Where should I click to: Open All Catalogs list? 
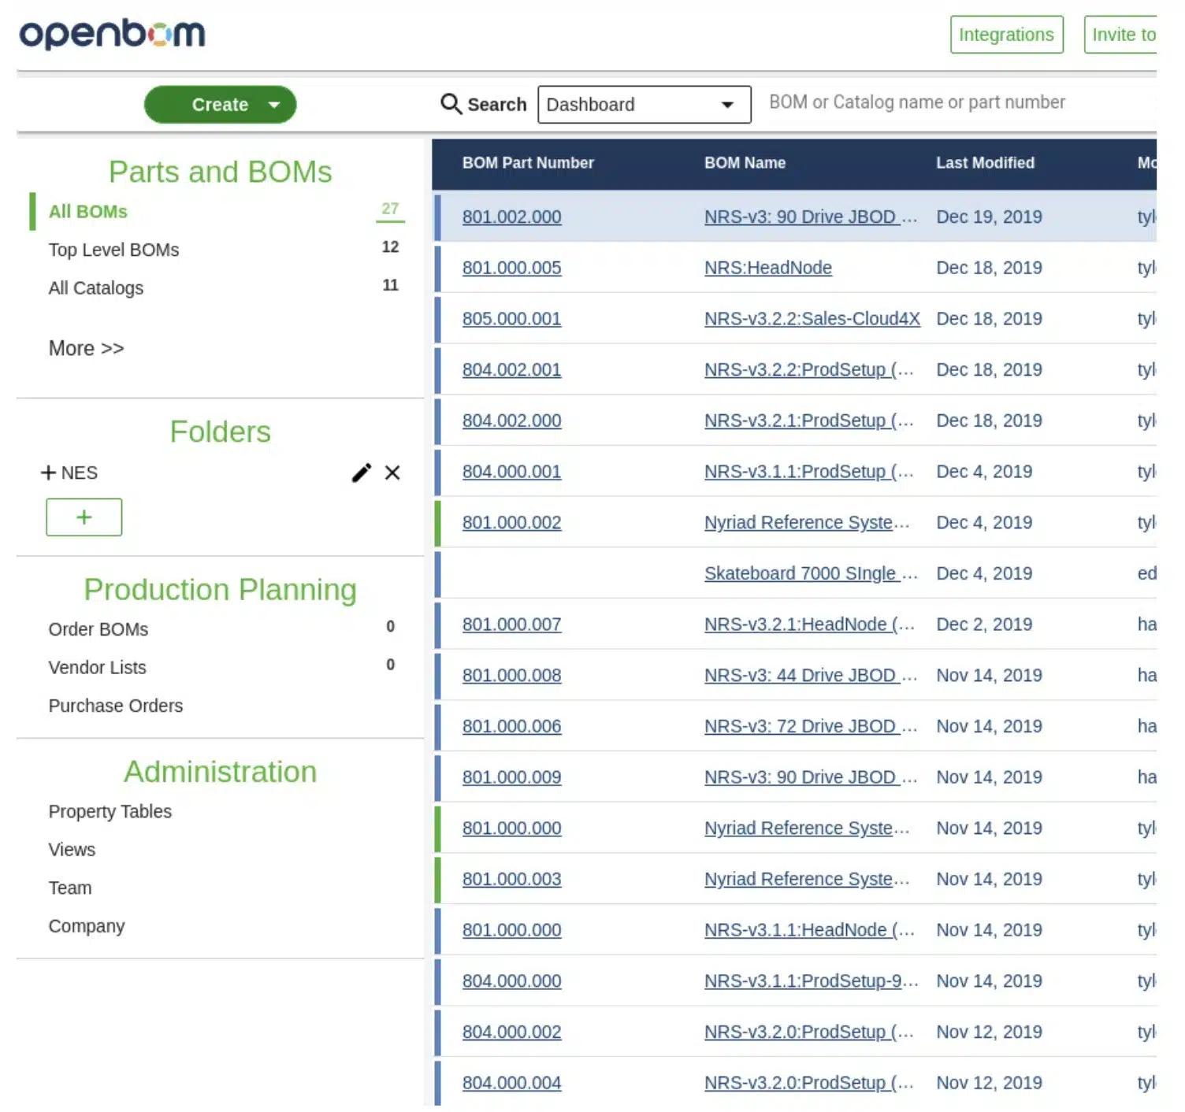pos(96,288)
